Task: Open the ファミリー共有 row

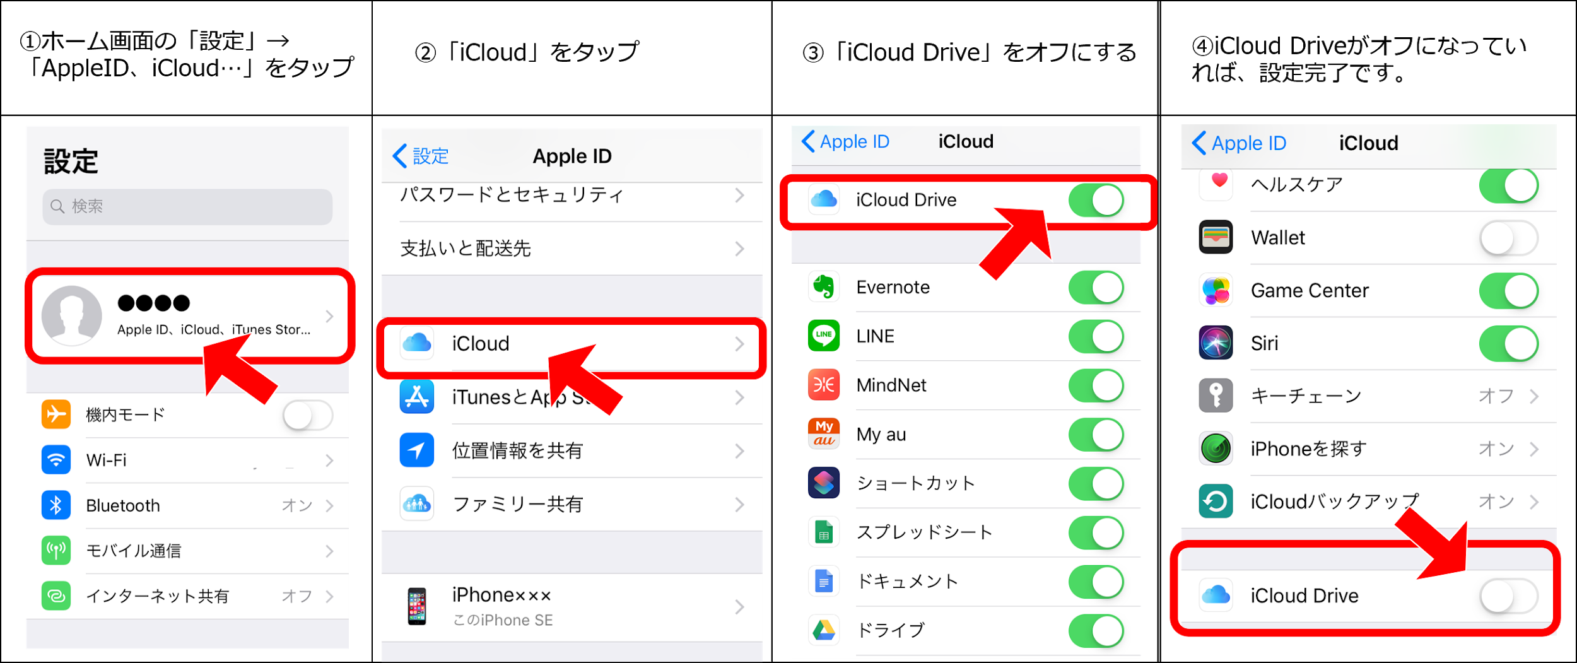Action: point(572,504)
